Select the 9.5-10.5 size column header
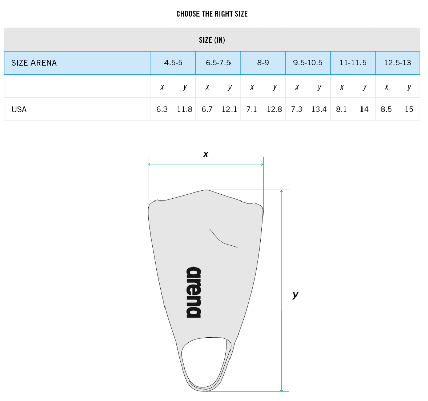428x401 pixels. [308, 63]
